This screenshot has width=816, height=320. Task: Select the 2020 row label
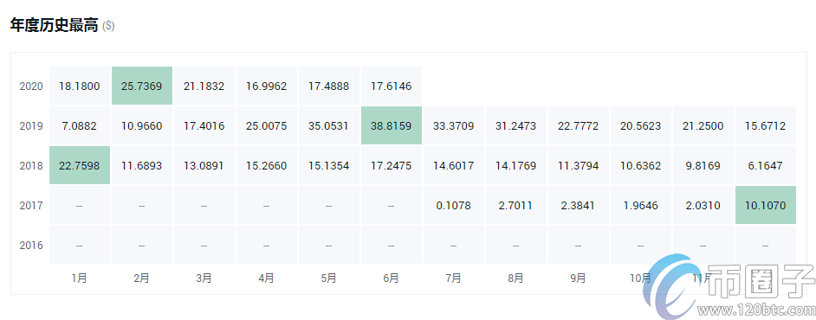(x=31, y=86)
